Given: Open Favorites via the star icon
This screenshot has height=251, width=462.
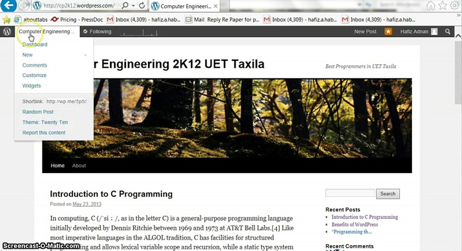Looking at the screenshot, I should [443, 5].
